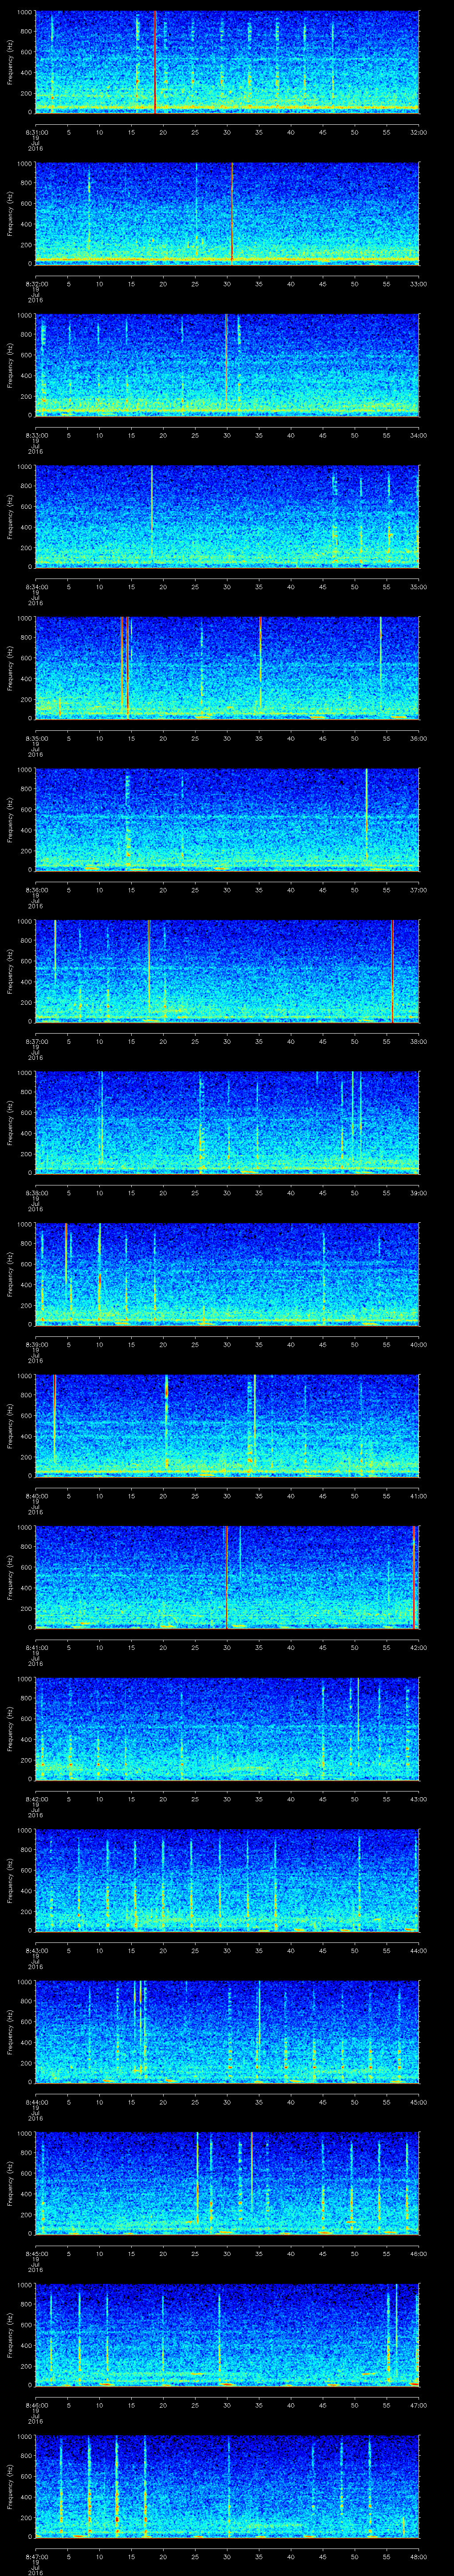Select the spectrogram panel starting at 8:40:00

227,1426
